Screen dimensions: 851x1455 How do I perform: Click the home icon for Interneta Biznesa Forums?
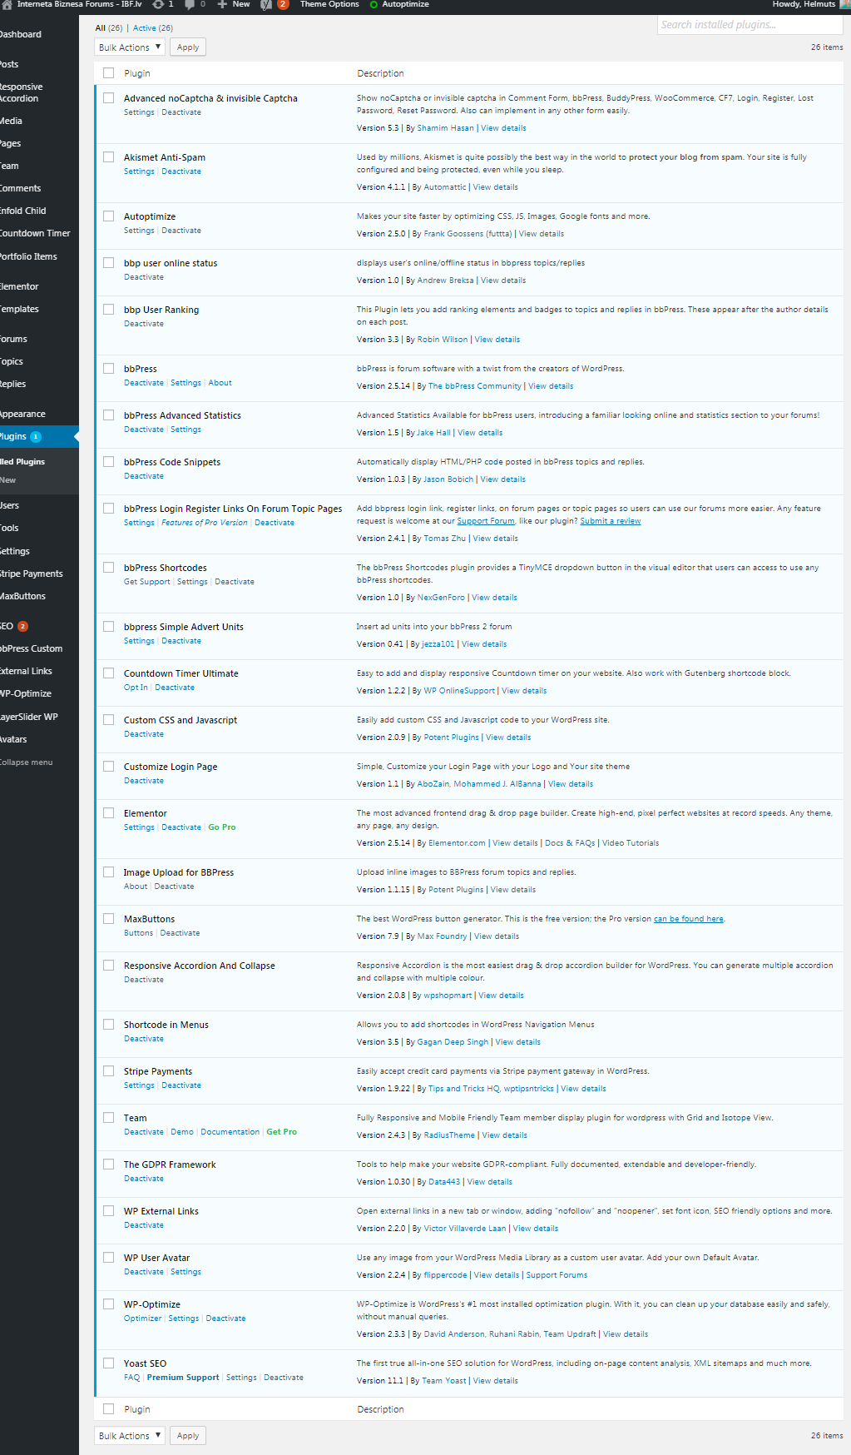click(x=7, y=4)
